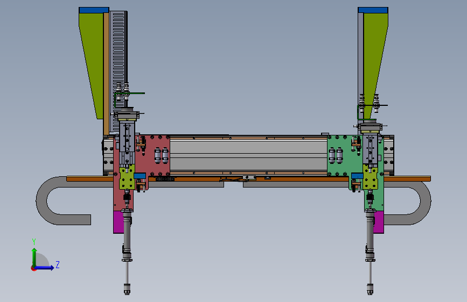Image resolution: width=467 pixels, height=302 pixels.
Task: Click the right yellow-green mounting block
Action: coord(371,178)
